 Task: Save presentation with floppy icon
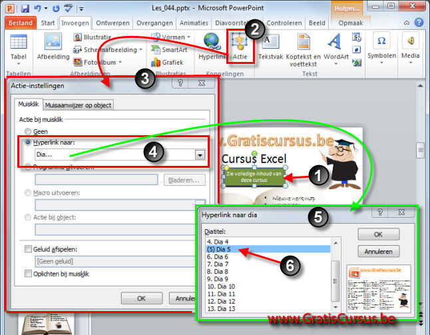tap(25, 9)
